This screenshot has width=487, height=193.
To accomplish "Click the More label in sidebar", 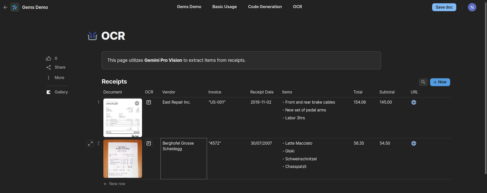I will (x=59, y=78).
